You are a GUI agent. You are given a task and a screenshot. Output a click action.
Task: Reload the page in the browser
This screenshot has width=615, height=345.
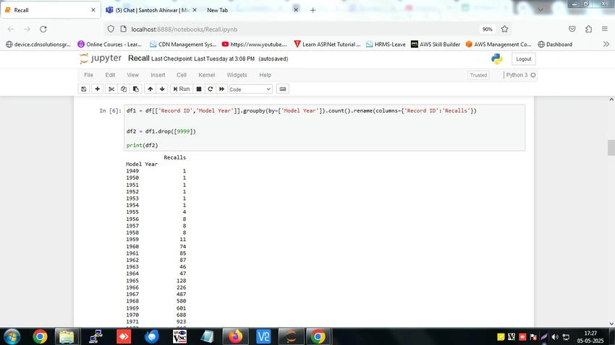[x=43, y=30]
